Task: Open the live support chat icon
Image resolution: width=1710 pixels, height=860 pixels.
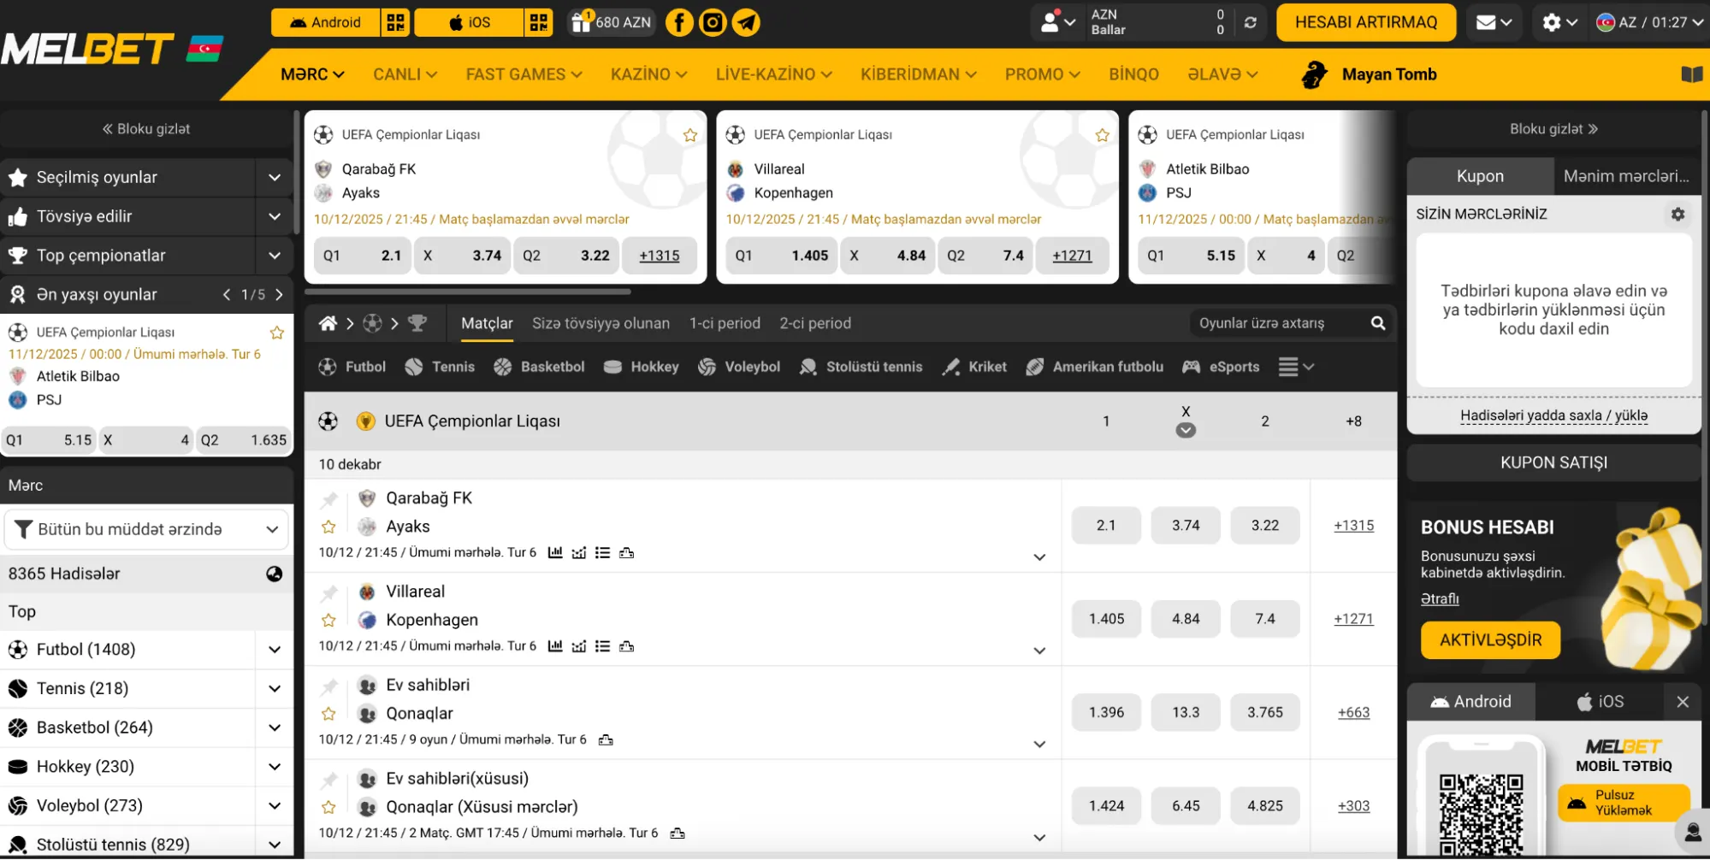Action: [1692, 831]
